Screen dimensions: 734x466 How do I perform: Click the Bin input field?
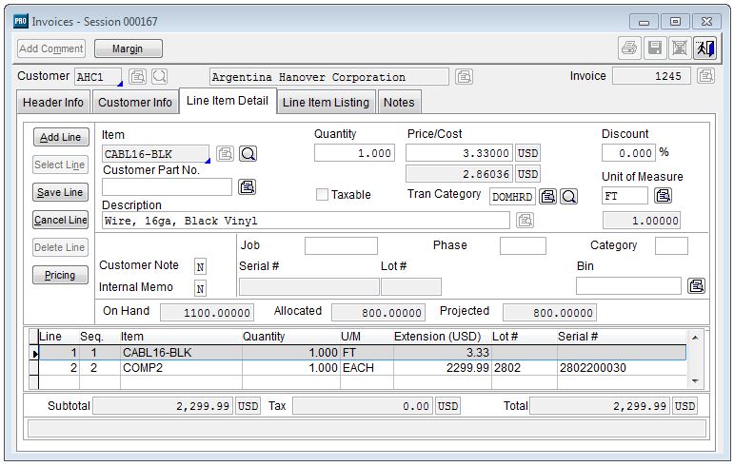tap(628, 286)
